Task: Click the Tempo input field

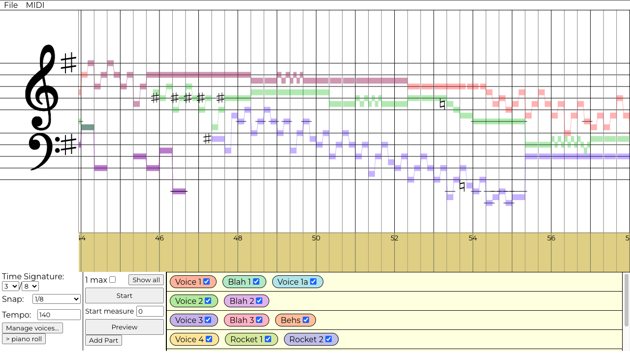Action: (x=59, y=315)
